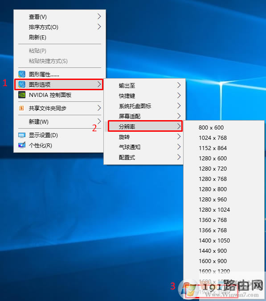Image resolution: width=266 pixels, height=301 pixels.
Task: Expand the 共享文件夹同步 submenu arrow
Action: (99, 108)
